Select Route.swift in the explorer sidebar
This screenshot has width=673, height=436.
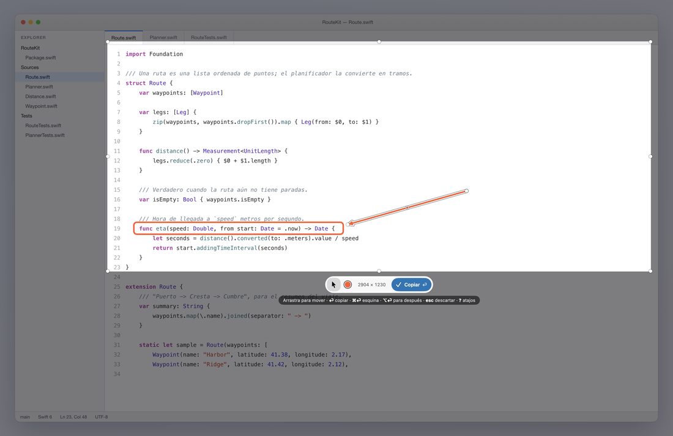(x=60, y=77)
